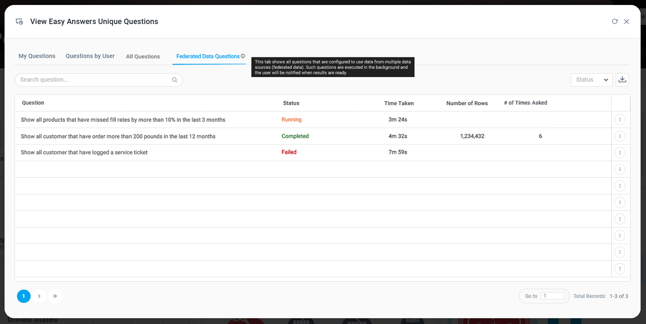Click the # of Times Asked header
Viewport: 646px width, 324px height.
(525, 103)
